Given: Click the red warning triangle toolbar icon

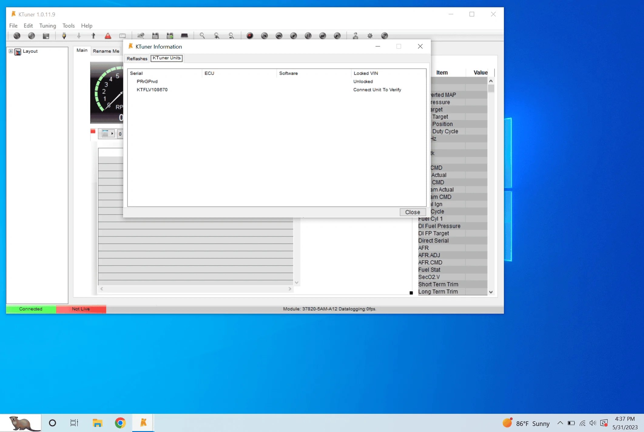Looking at the screenshot, I should pos(108,36).
